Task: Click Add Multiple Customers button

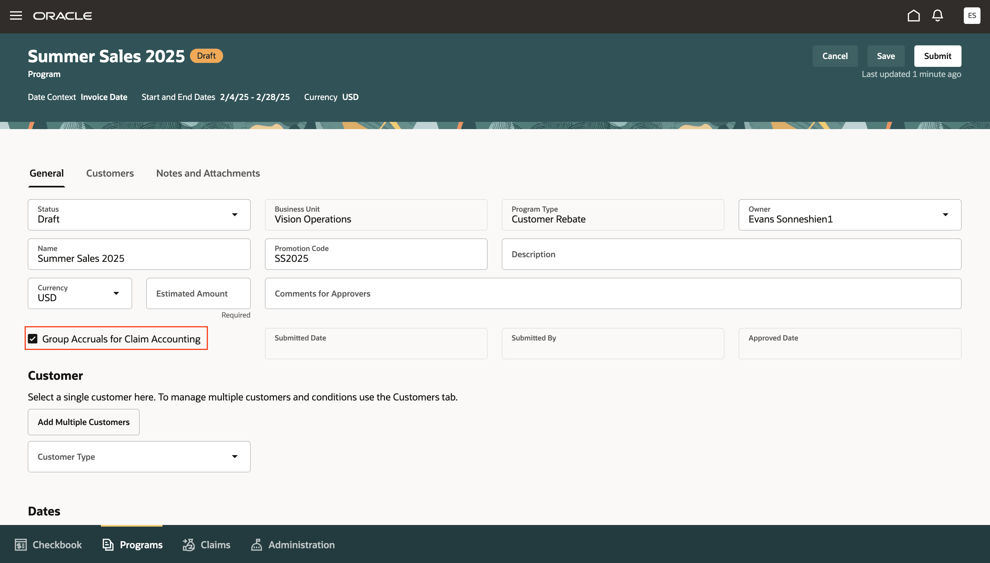Action: [x=84, y=422]
